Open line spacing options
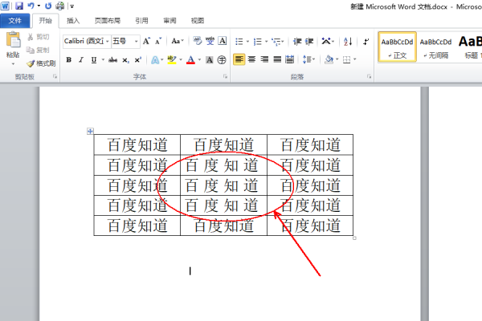Screen dimensions: 482x321 (308, 59)
